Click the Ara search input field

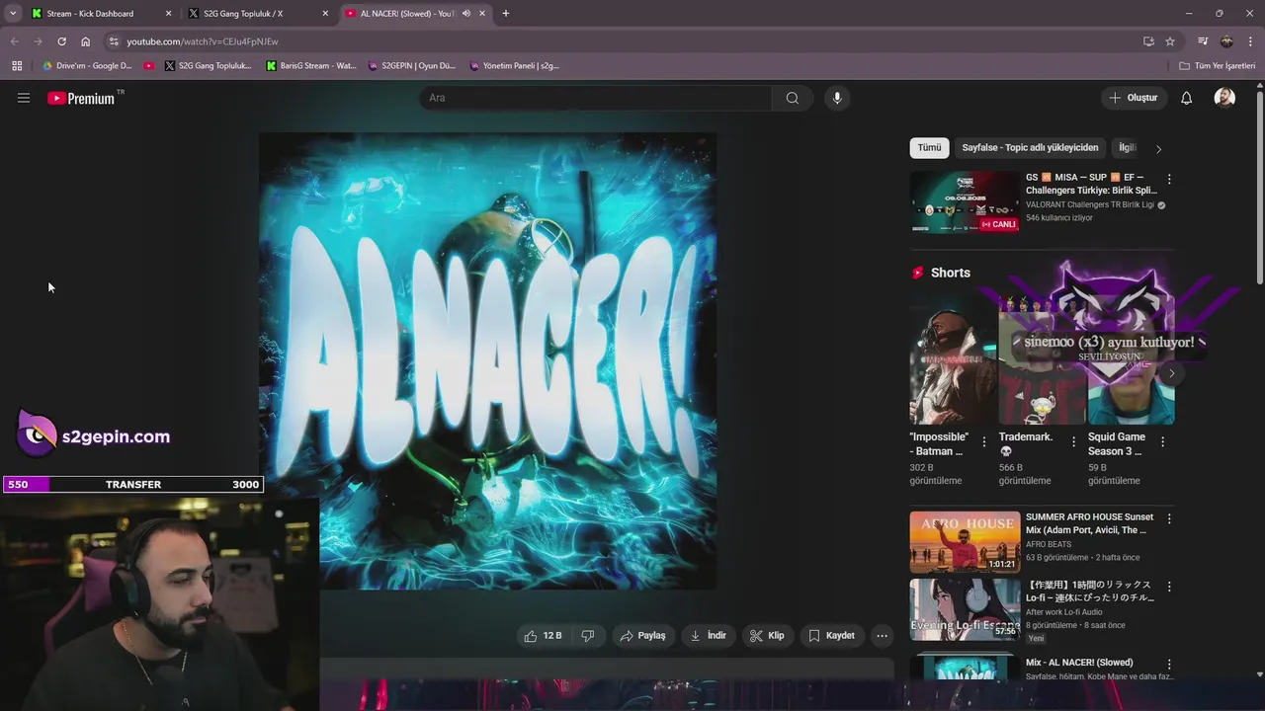click(596, 98)
